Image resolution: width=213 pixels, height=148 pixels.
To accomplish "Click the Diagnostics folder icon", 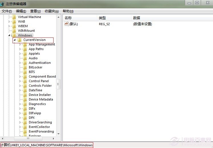I will [25, 104].
